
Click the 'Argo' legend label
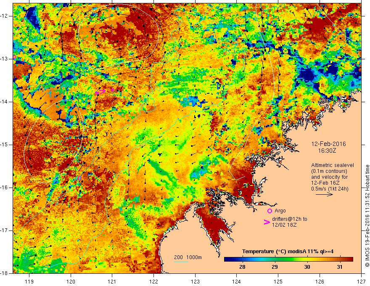pos(280,211)
